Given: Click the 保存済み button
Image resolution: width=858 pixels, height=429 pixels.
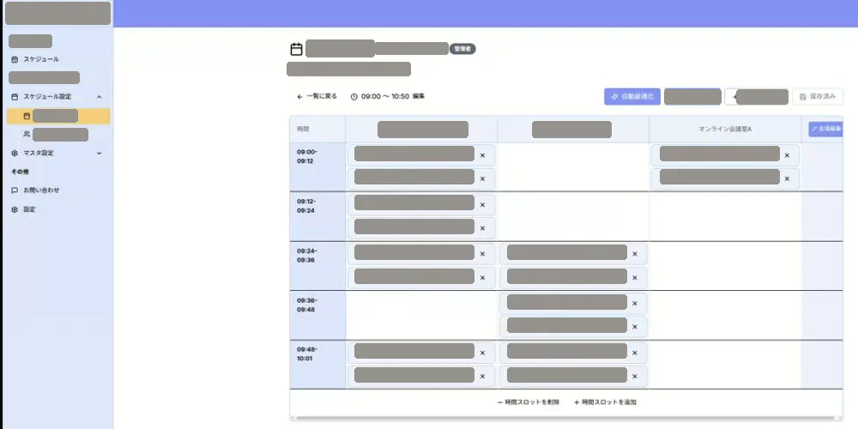Looking at the screenshot, I should (x=818, y=96).
